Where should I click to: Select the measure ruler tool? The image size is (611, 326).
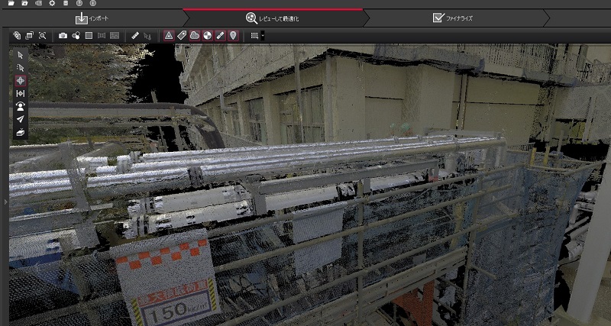click(x=134, y=36)
